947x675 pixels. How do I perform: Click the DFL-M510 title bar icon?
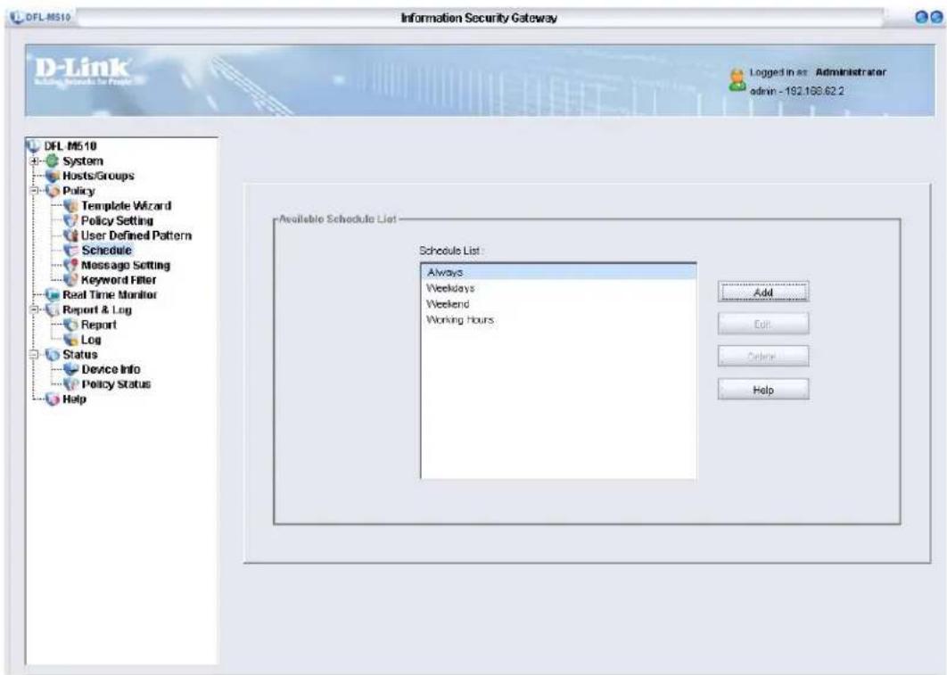(17, 17)
